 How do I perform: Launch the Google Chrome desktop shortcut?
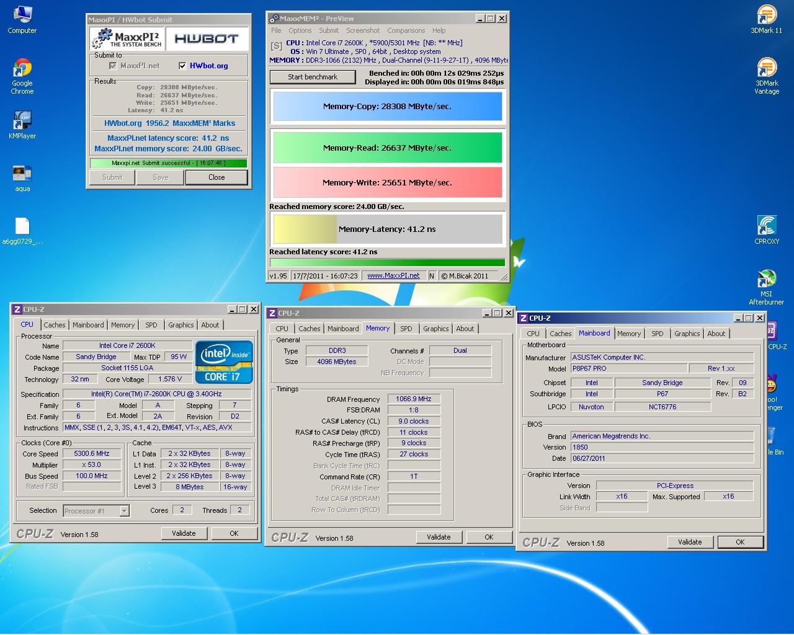coord(22,77)
